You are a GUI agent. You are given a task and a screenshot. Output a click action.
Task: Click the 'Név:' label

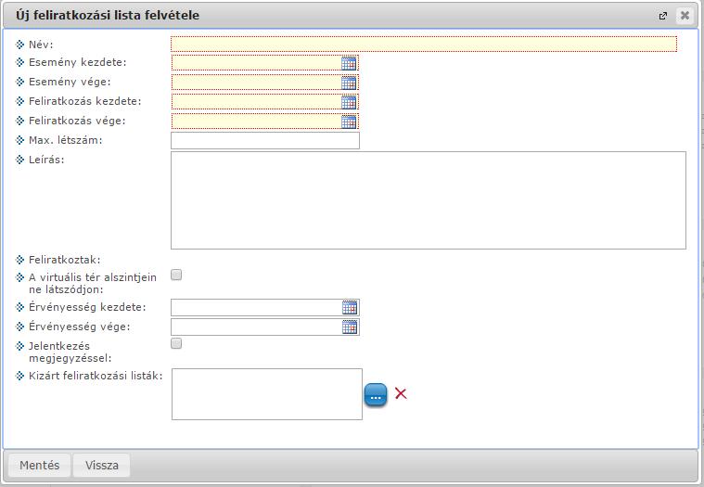pos(41,45)
